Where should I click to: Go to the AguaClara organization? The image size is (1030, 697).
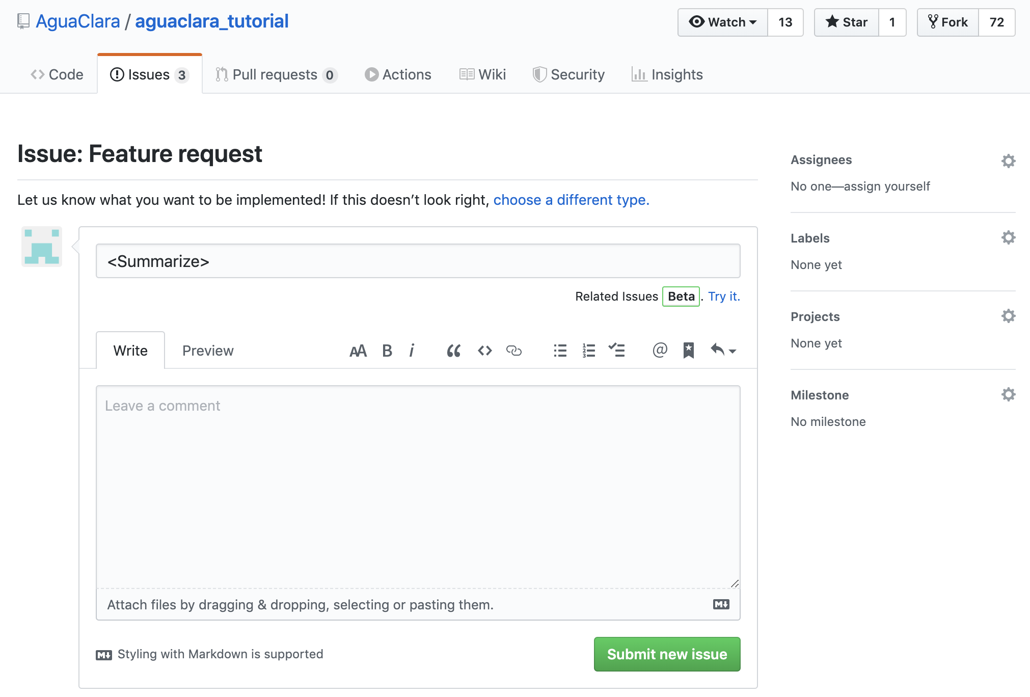[x=78, y=21]
